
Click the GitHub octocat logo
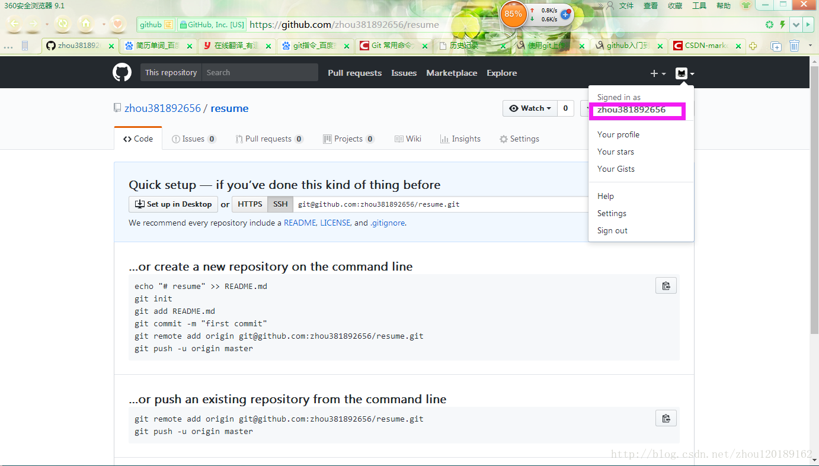tap(122, 72)
